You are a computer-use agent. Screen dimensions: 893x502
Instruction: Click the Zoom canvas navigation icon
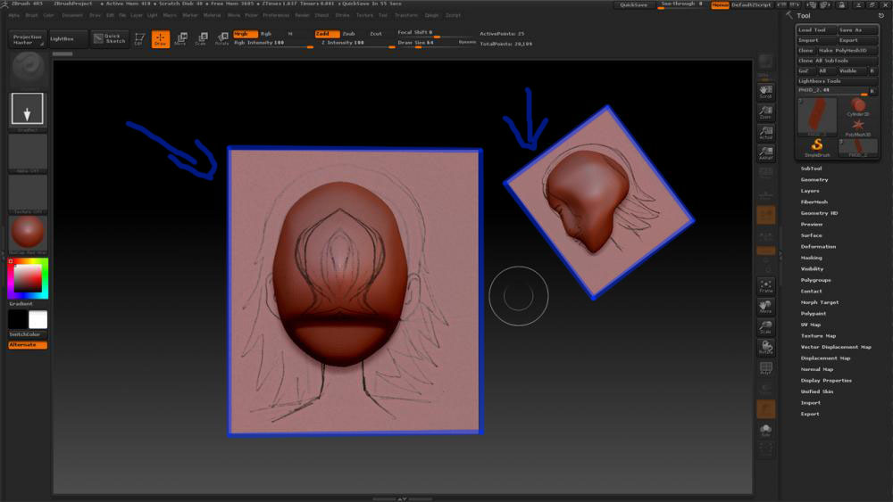(765, 113)
